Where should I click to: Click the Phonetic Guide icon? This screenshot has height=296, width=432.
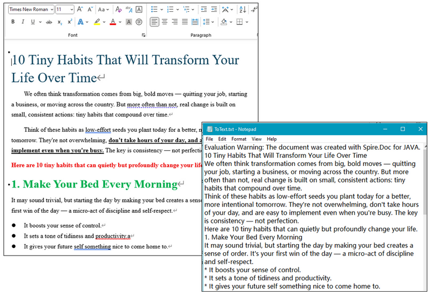click(x=129, y=9)
